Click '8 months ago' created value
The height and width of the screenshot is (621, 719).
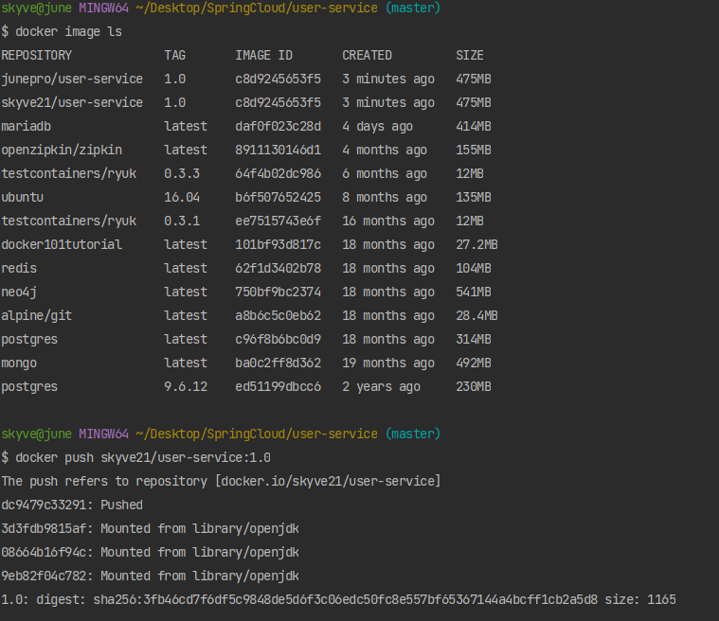[385, 198]
